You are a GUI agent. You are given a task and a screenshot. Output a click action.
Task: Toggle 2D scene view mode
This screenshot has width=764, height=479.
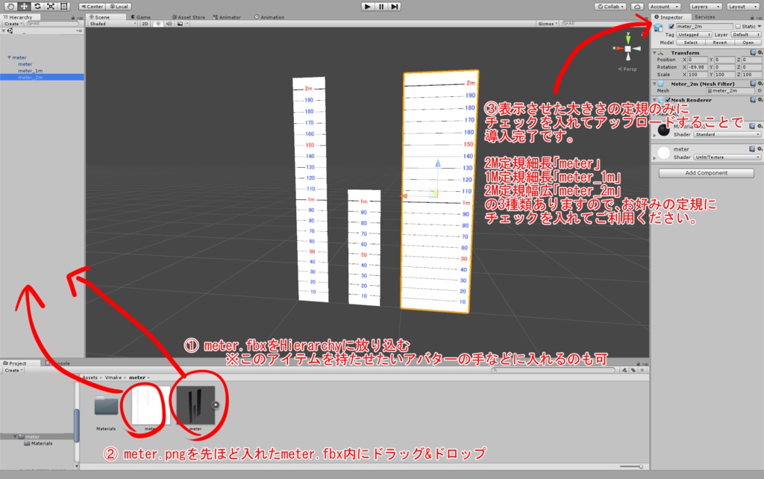[x=145, y=23]
